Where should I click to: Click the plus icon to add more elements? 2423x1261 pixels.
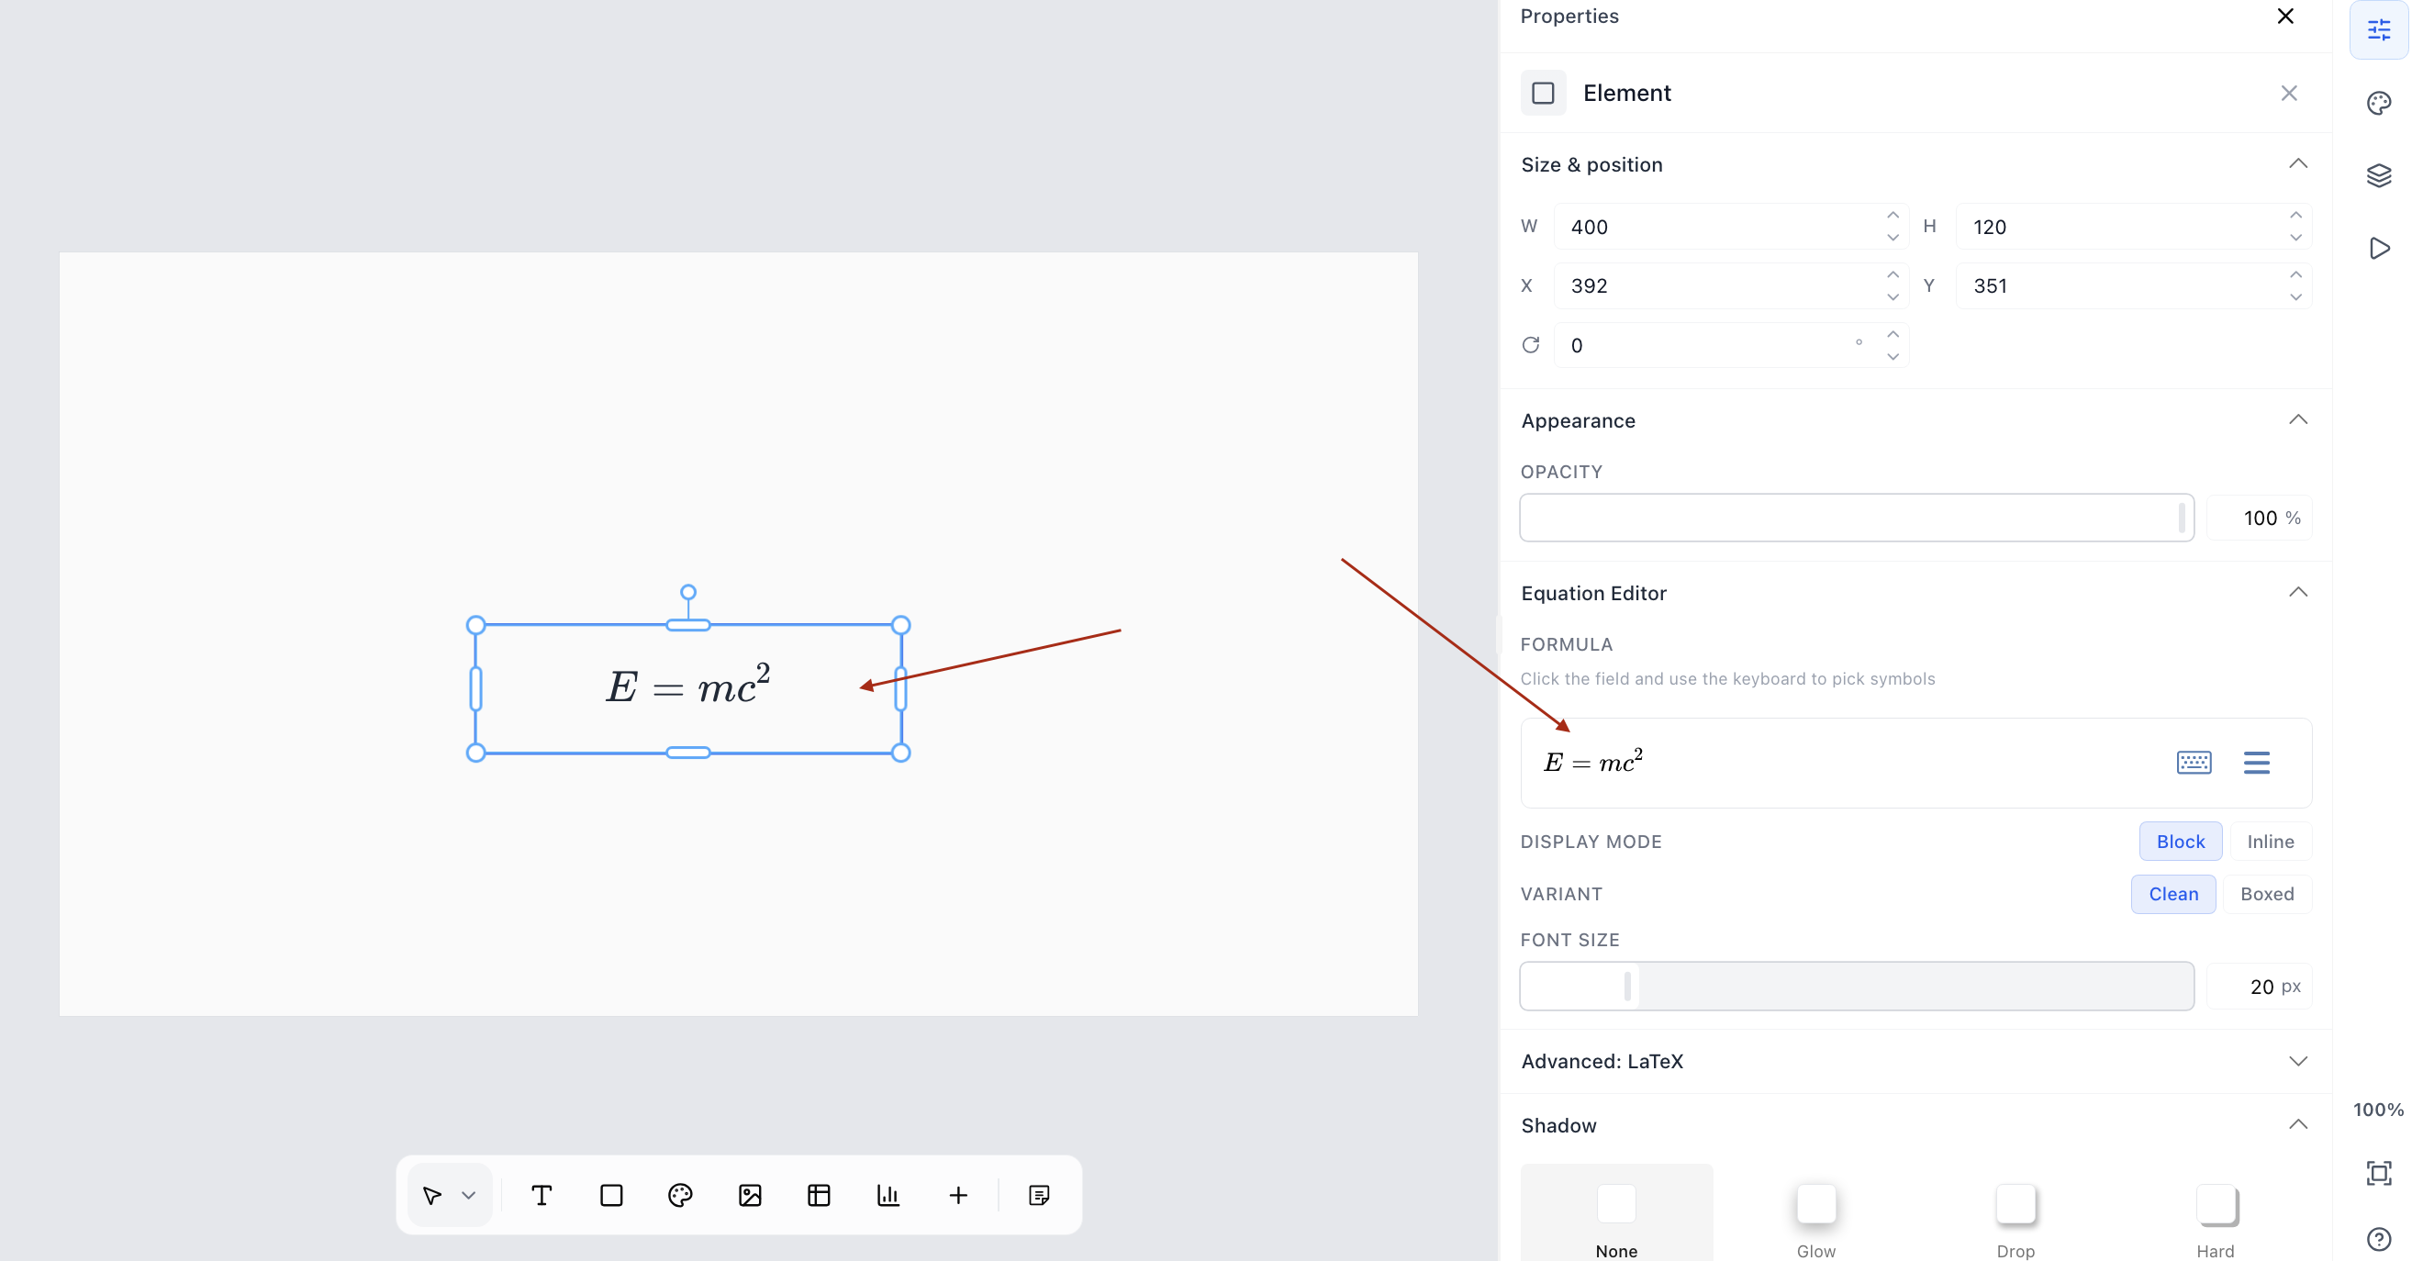957,1195
